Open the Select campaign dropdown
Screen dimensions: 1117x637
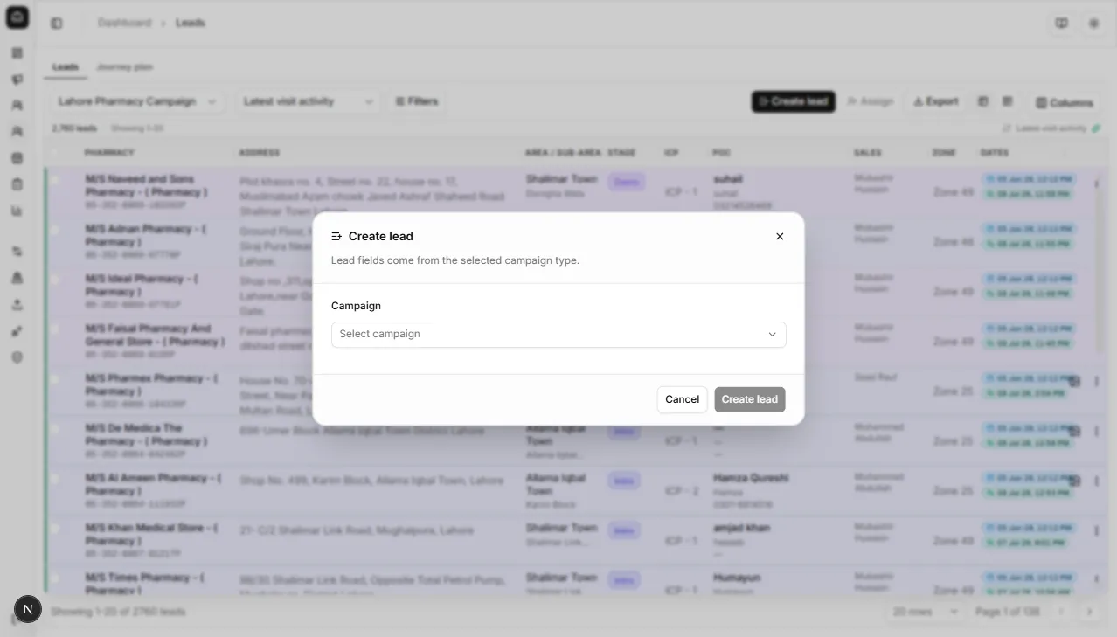click(558, 334)
